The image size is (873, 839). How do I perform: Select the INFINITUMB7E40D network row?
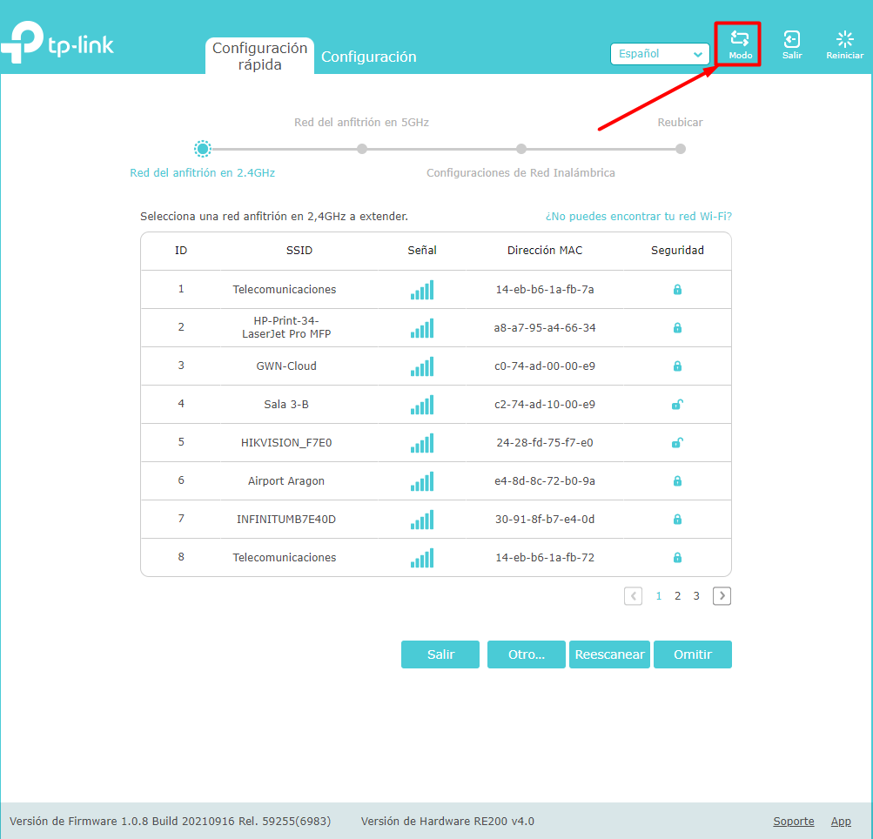pyautogui.click(x=436, y=519)
